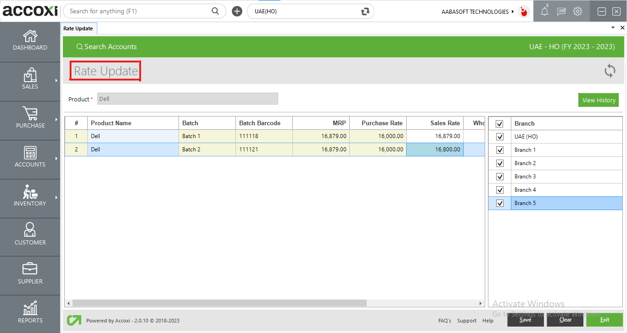Image resolution: width=627 pixels, height=333 pixels.
Task: Open the notifications bell icon
Action: pyautogui.click(x=544, y=12)
